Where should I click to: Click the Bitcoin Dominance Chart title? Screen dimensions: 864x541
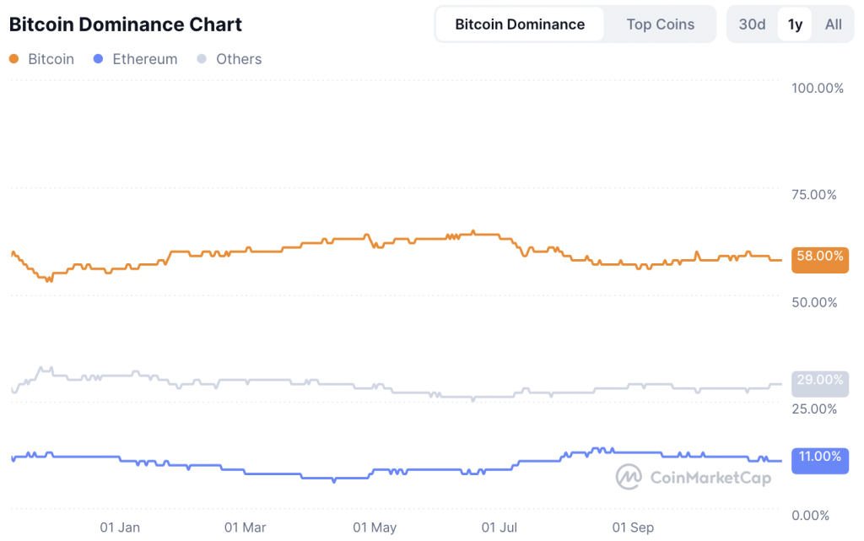coord(126,24)
